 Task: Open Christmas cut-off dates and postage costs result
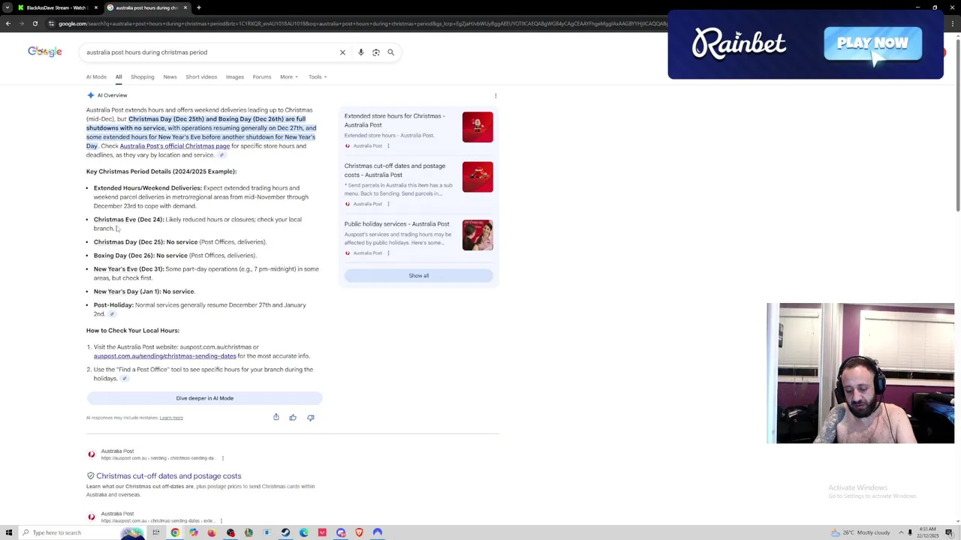pyautogui.click(x=169, y=475)
